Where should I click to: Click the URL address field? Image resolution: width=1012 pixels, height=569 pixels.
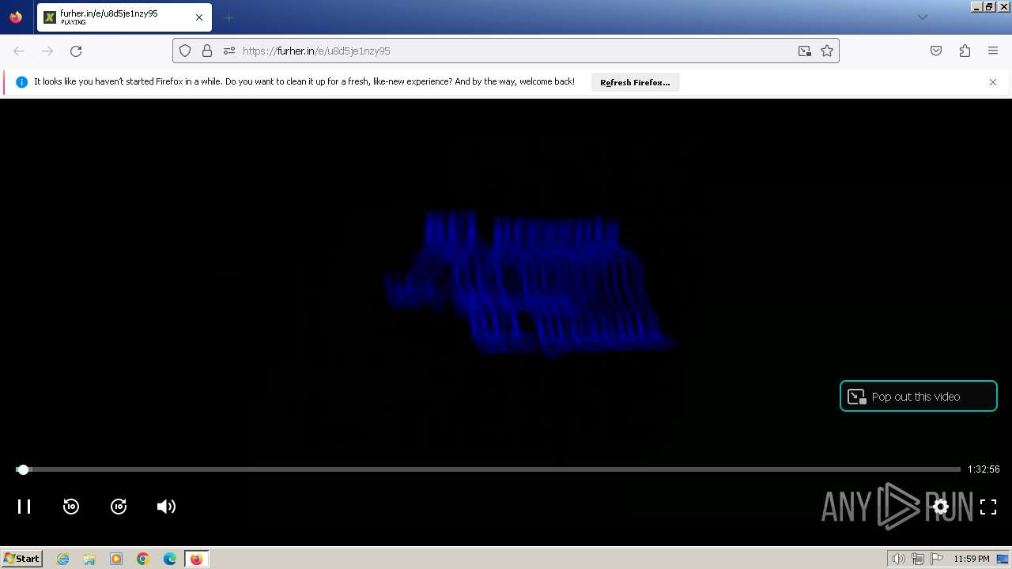[x=506, y=51]
